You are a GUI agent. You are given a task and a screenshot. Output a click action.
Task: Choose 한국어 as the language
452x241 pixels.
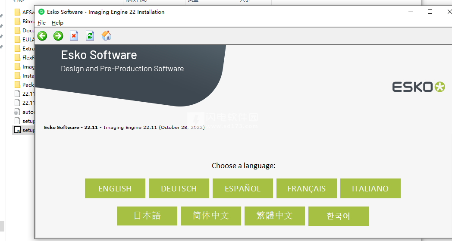pyautogui.click(x=339, y=216)
